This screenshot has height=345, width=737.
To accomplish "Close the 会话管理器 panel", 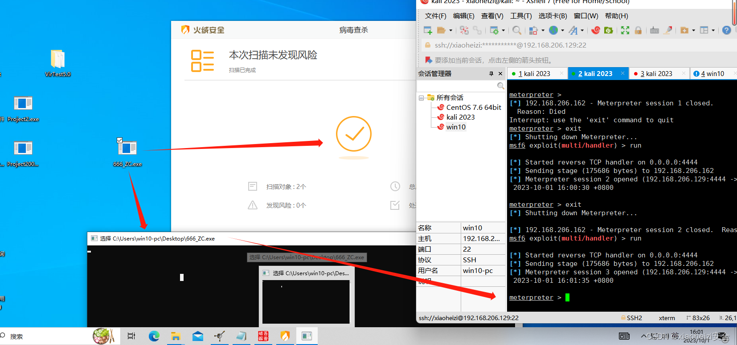I will (x=500, y=74).
